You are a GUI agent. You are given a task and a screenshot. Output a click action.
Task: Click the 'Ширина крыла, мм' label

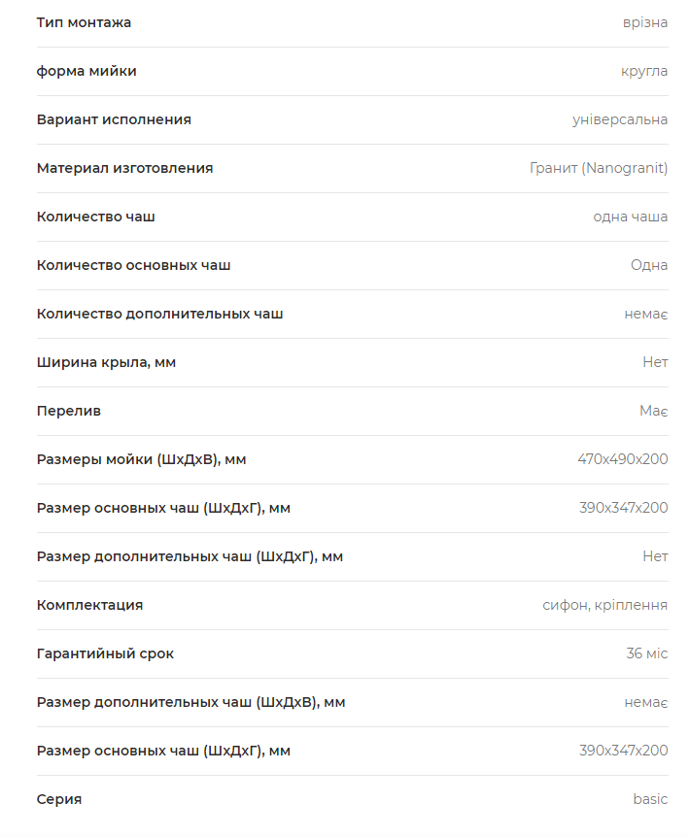click(106, 362)
